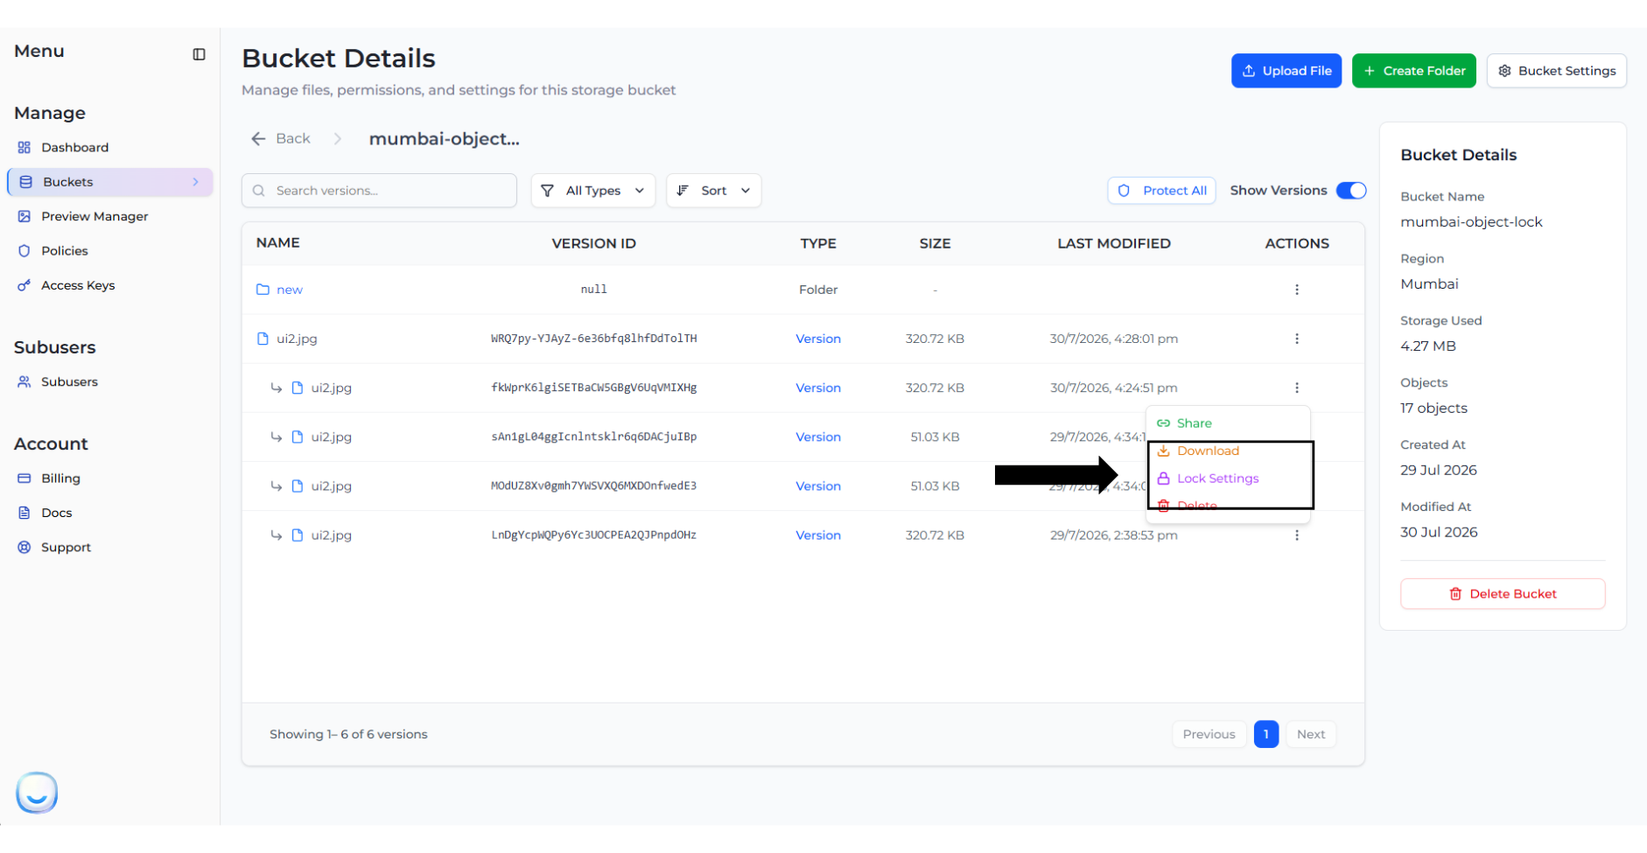
Task: Open Docs page
Action: pyautogui.click(x=56, y=513)
